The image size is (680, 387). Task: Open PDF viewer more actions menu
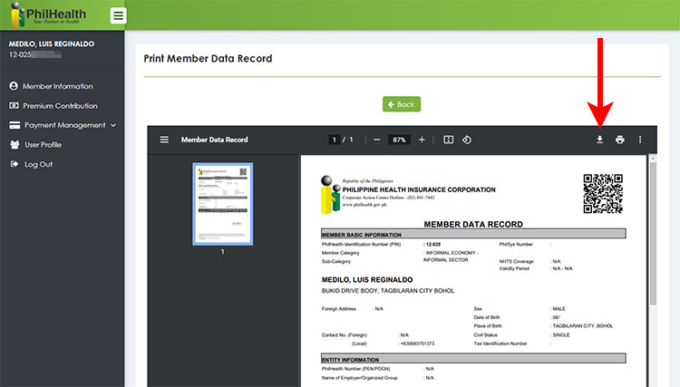(640, 140)
